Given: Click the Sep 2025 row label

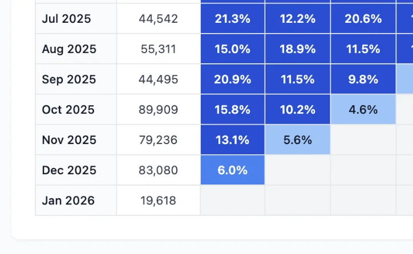Looking at the screenshot, I should [69, 79].
